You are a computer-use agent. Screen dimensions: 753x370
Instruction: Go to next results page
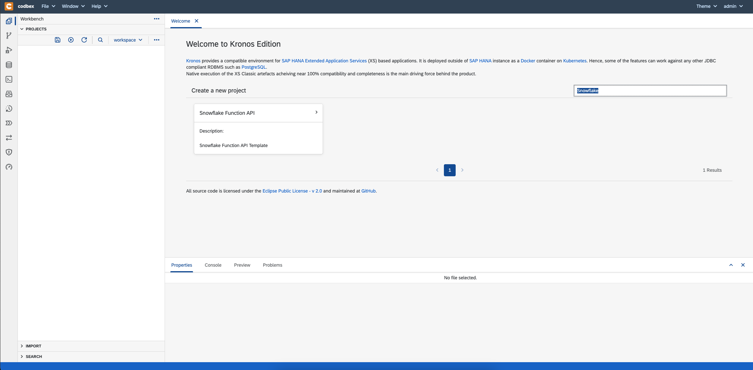click(x=462, y=170)
